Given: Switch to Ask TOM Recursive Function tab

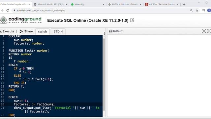Looking at the screenshot, I should point(162,4).
